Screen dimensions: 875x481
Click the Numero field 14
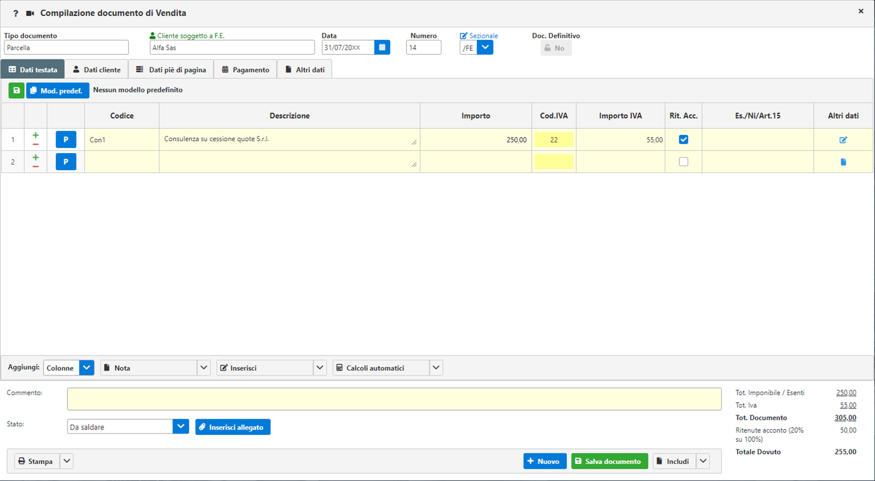click(424, 47)
